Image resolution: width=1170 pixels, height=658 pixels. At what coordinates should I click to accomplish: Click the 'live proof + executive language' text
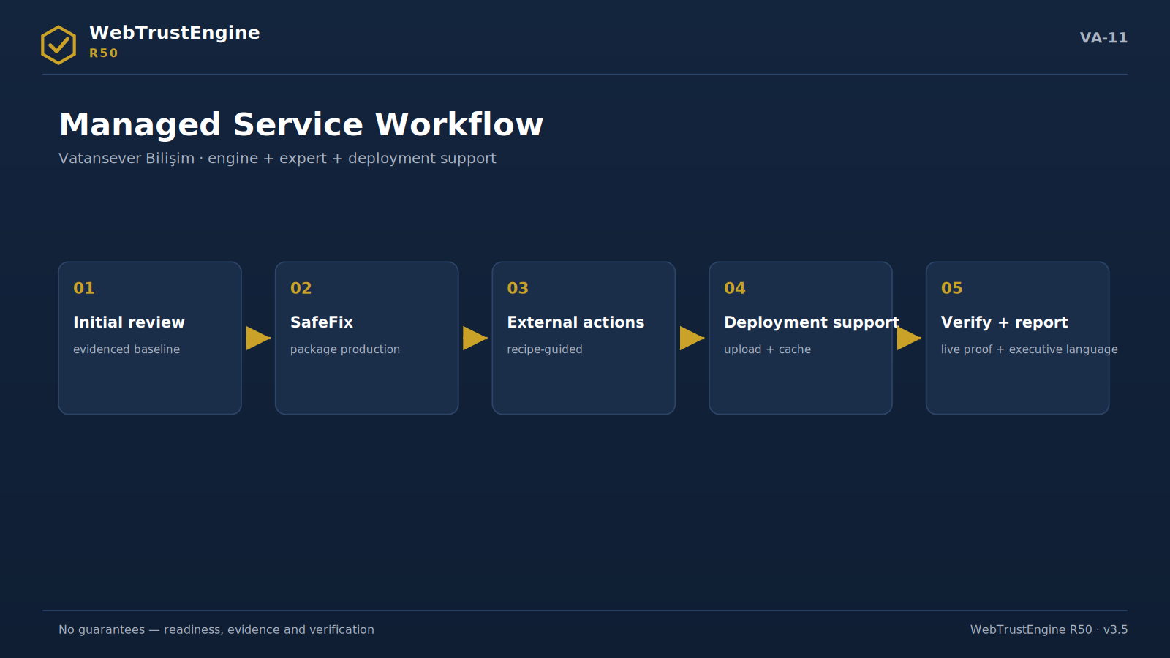(x=1030, y=349)
